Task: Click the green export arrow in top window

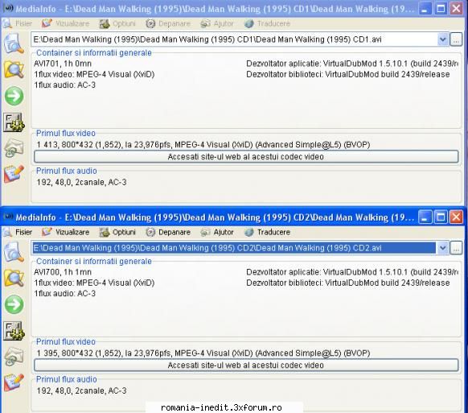Action: [14, 96]
